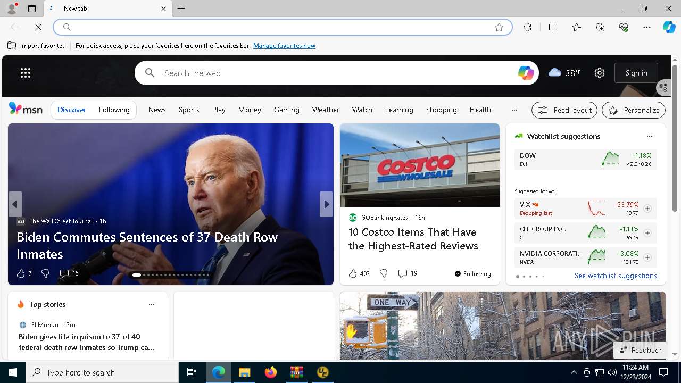View the 38°F weather widget
Image resolution: width=681 pixels, height=383 pixels.
[x=564, y=73]
